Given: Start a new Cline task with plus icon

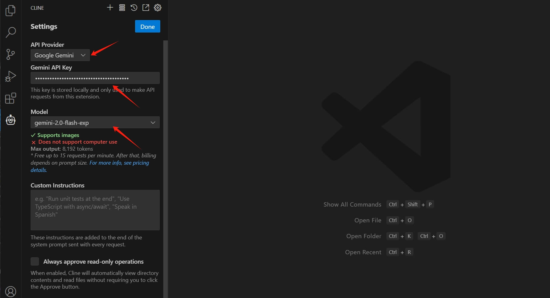Looking at the screenshot, I should [x=110, y=8].
